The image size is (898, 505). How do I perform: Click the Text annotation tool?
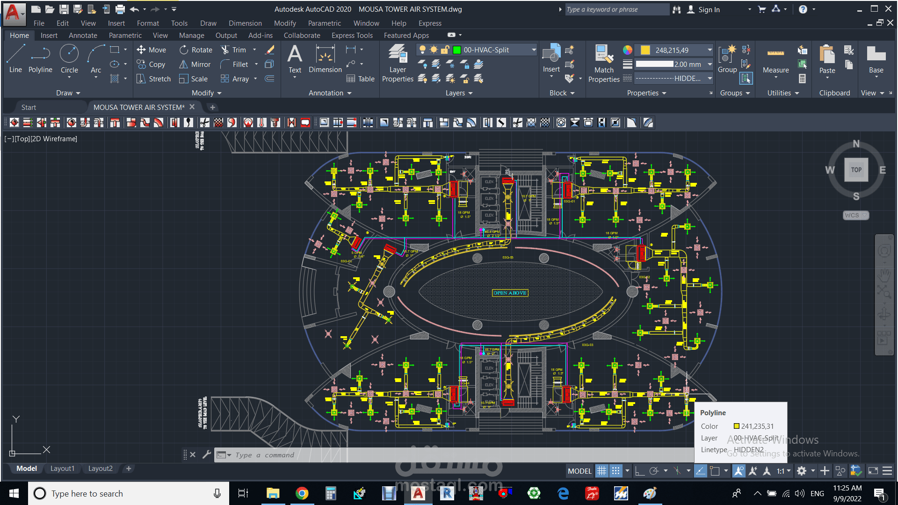[x=295, y=58]
